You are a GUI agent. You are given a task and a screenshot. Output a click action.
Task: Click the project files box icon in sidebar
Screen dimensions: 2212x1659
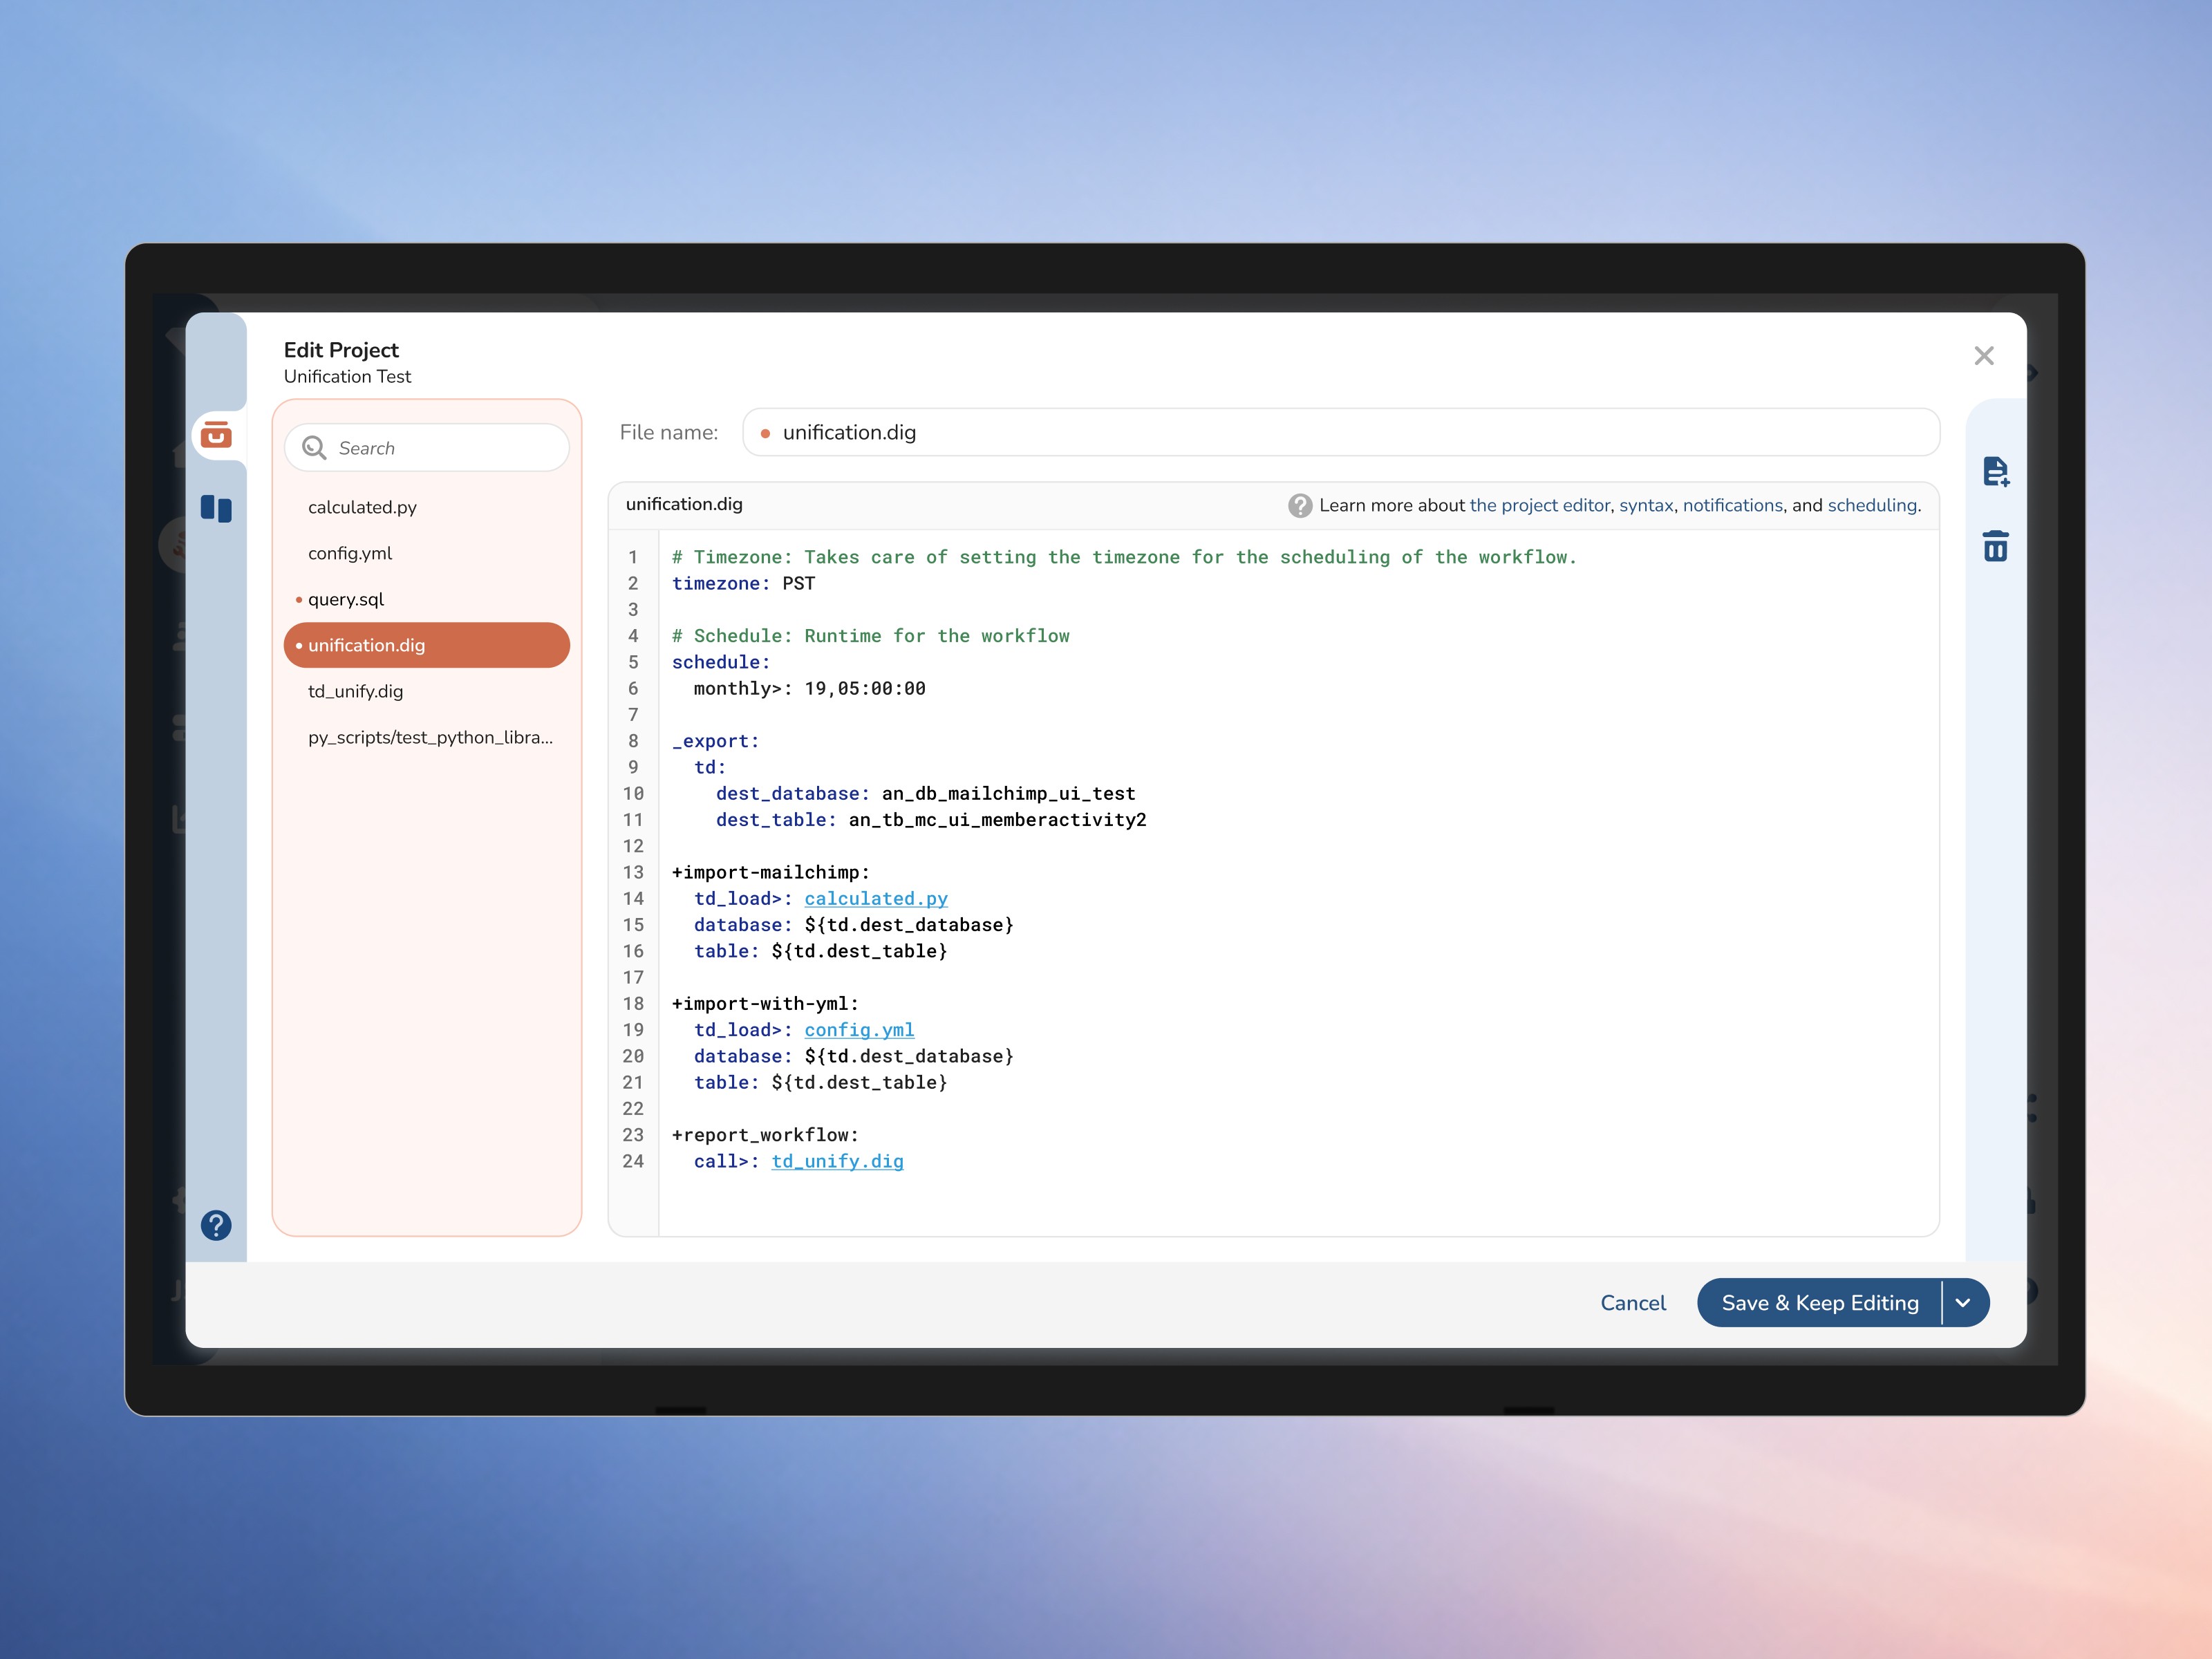click(216, 435)
